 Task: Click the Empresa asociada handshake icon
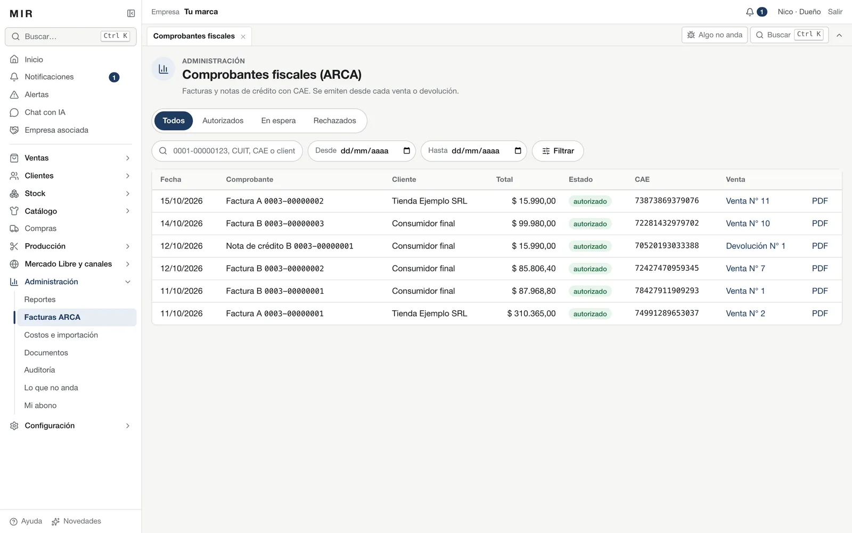[14, 130]
